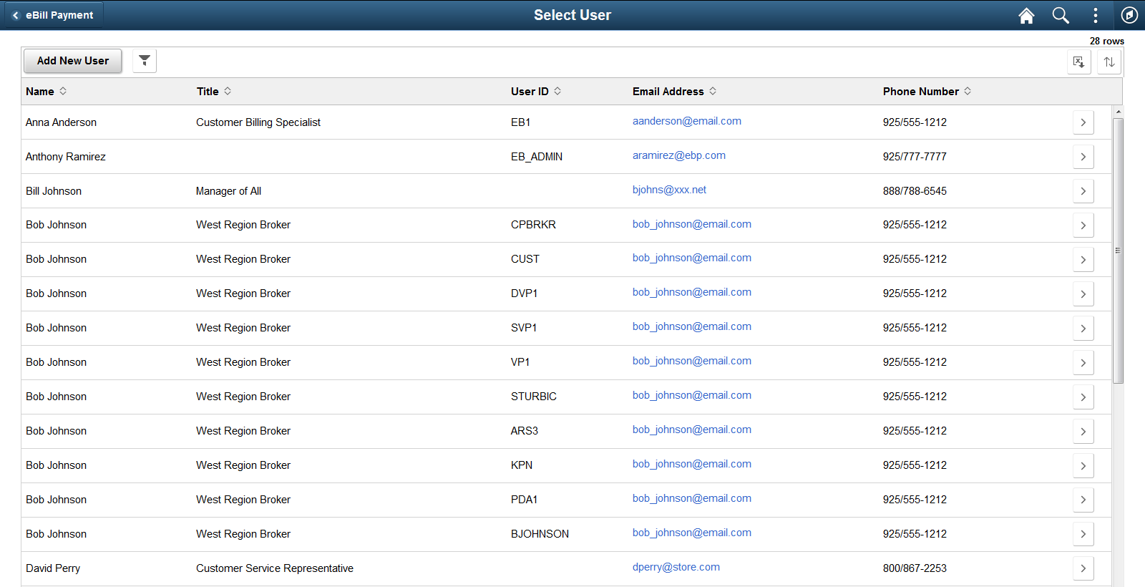Viewport: 1145px width, 587px height.
Task: Click the aramirez@ebp.com email link
Action: [679, 155]
